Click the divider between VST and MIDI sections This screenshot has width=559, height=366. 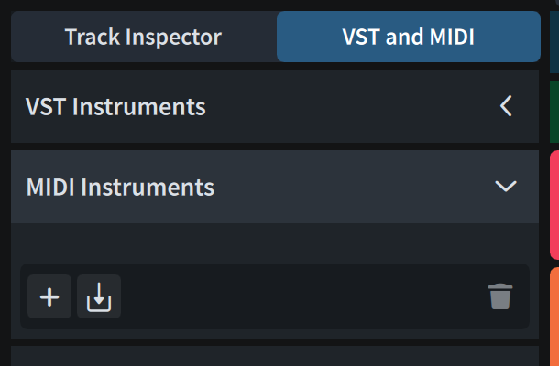click(x=275, y=146)
